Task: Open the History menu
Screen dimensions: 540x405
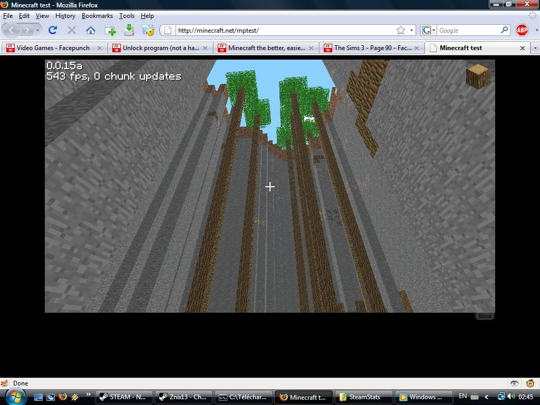Action: [65, 16]
